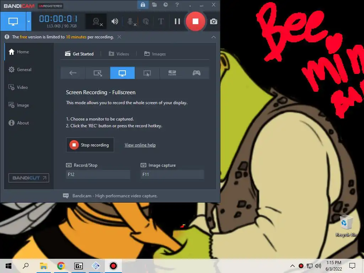This screenshot has width=364, height=273.
Task: Open the output folder icon
Action: [x=154, y=5]
